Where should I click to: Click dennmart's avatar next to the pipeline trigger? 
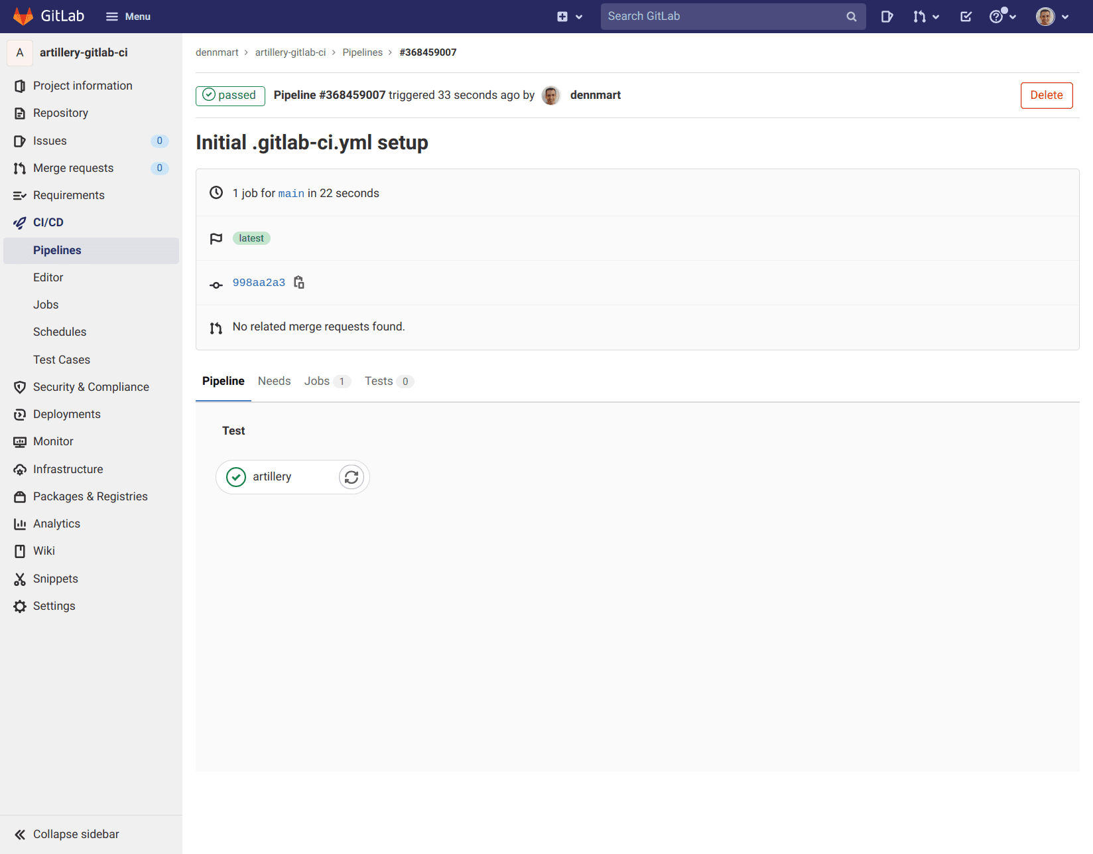pyautogui.click(x=550, y=95)
